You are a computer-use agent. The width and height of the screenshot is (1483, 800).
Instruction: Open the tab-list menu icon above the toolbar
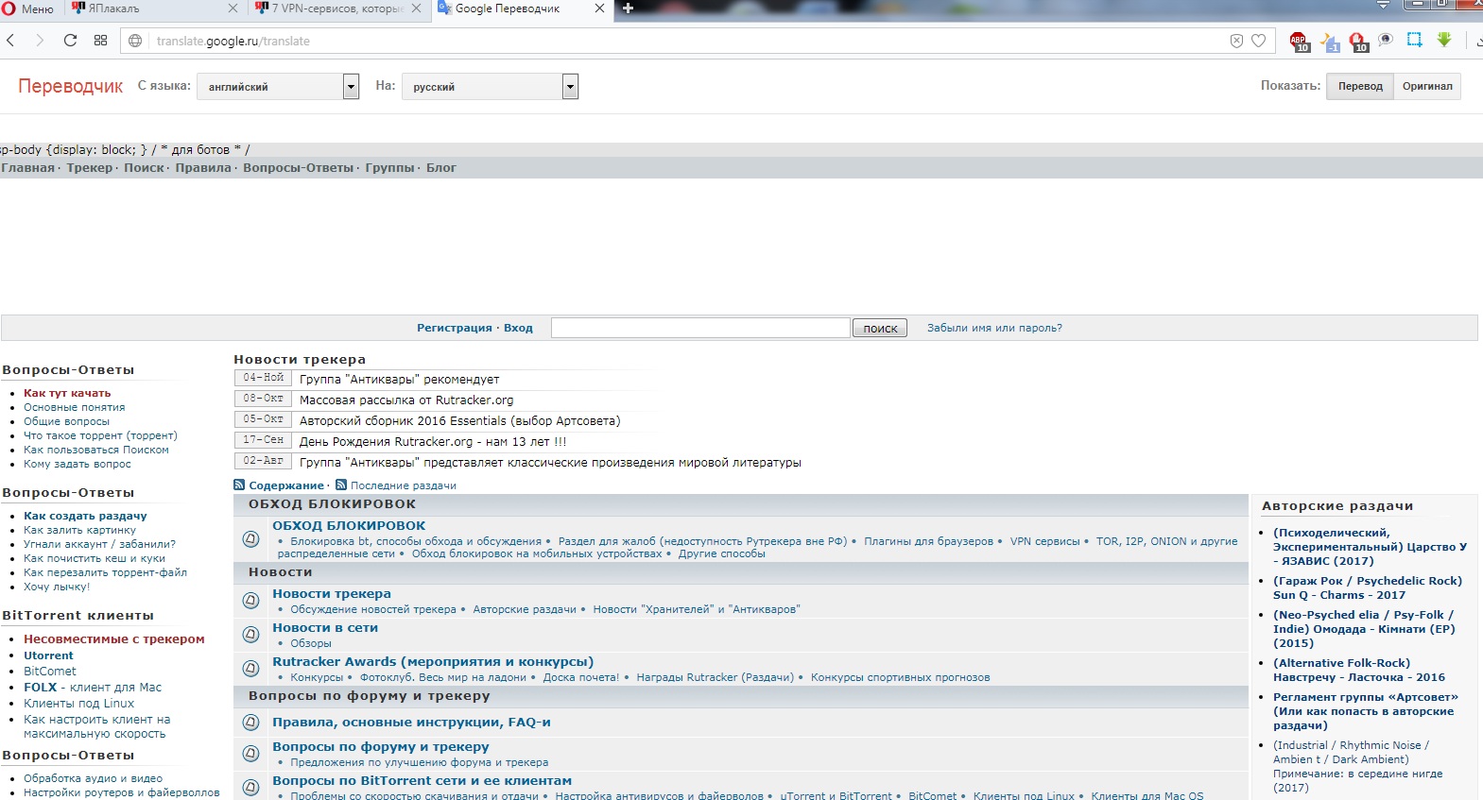tap(1383, 6)
